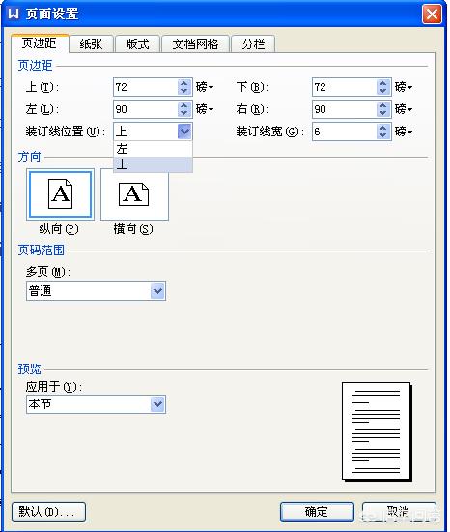Click the WPS logo in title bar
The image size is (450, 532).
(14, 14)
